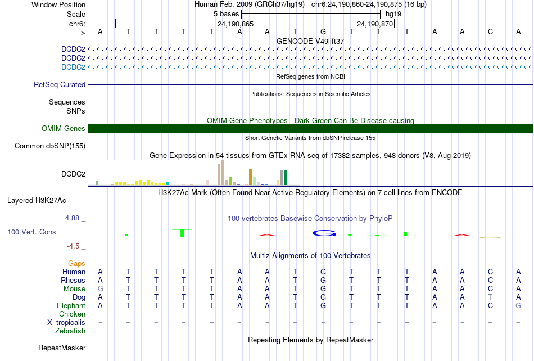Click the grey T mismatch in the Dog row

coord(490,297)
